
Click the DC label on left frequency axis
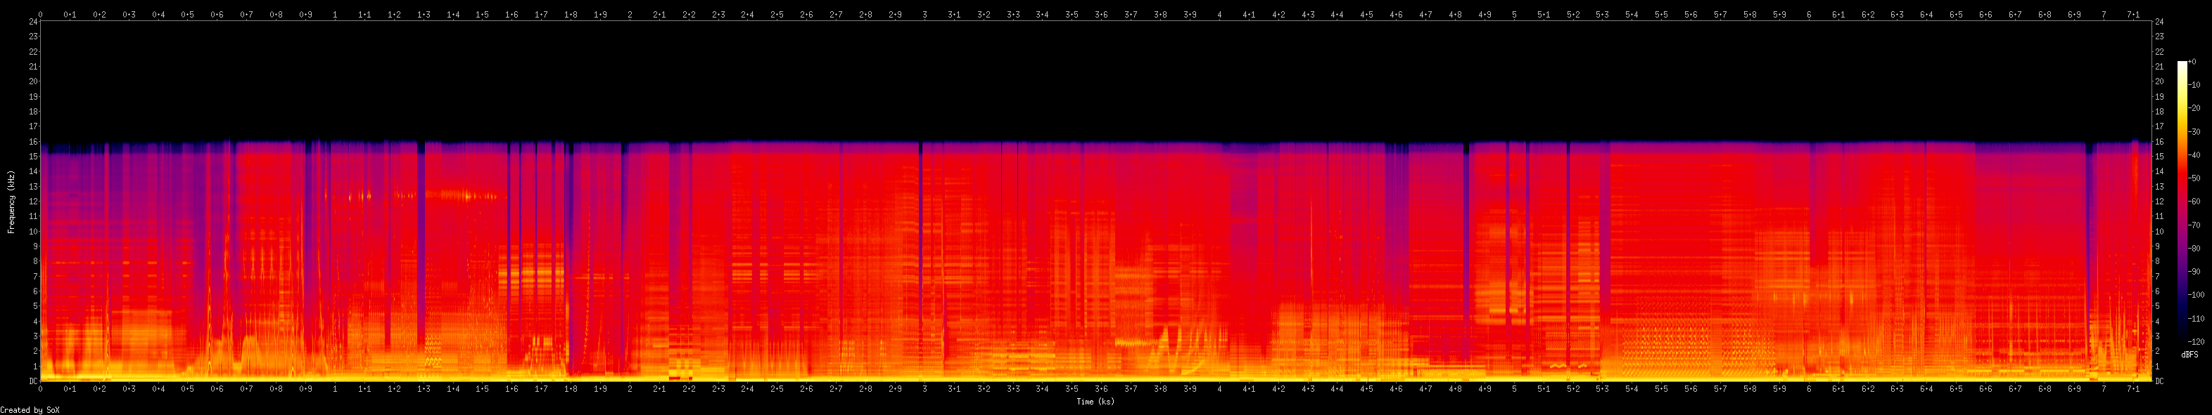click(34, 381)
